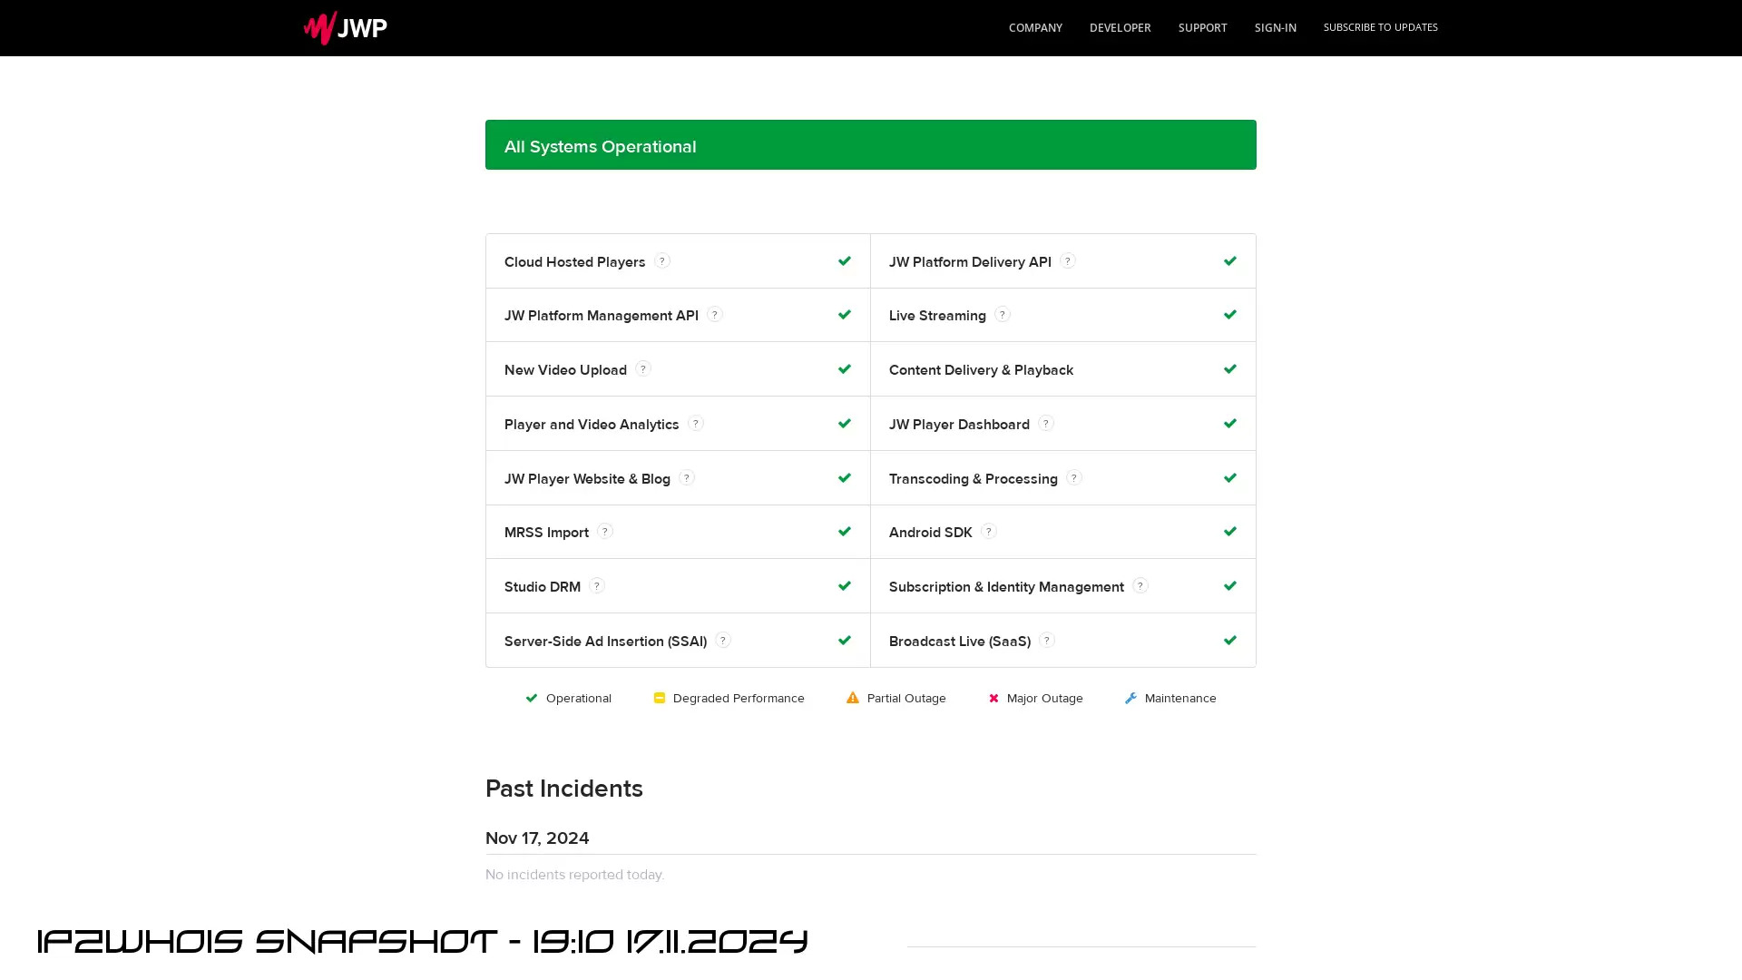Select the JW Platform Management API label
Viewport: 1742px width, 980px height.
(602, 316)
